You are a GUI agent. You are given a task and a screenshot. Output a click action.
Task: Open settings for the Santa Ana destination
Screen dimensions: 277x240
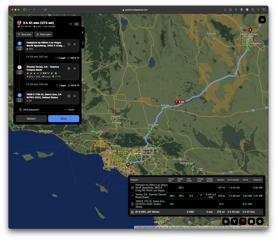tap(69, 96)
